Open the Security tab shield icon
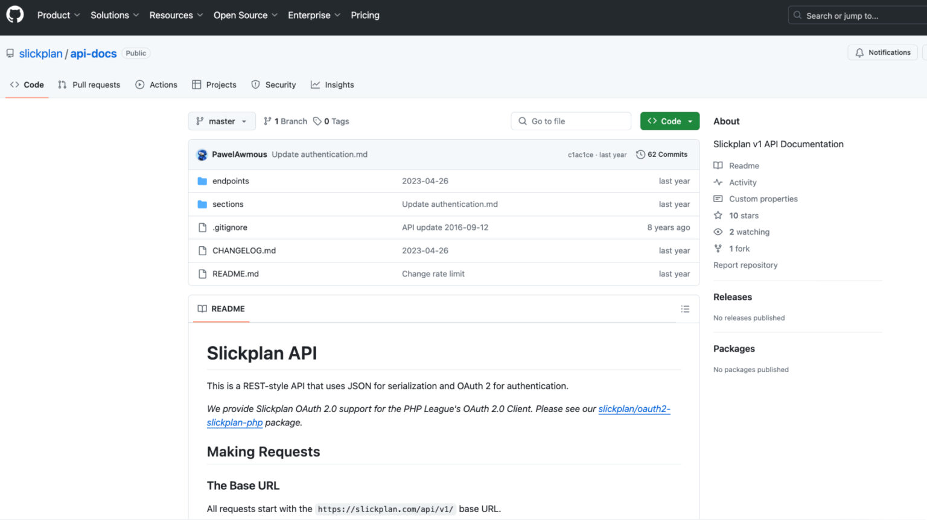The image size is (927, 520). [x=255, y=84]
